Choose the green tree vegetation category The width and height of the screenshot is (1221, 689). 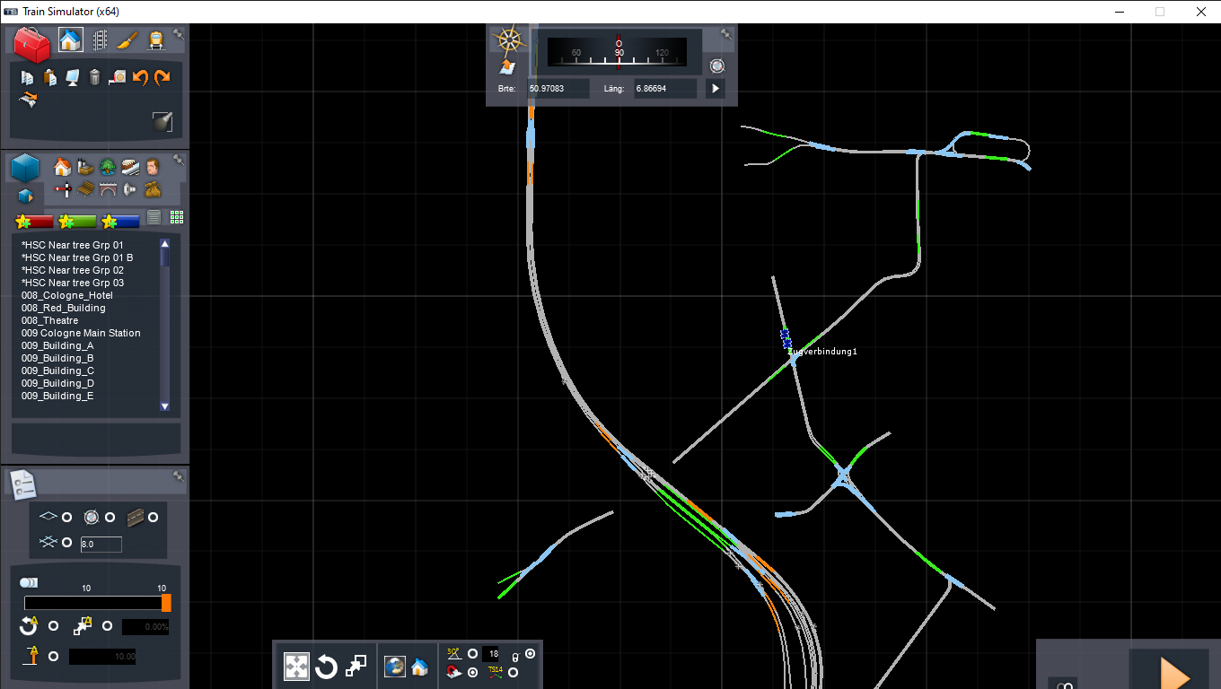pyautogui.click(x=108, y=167)
